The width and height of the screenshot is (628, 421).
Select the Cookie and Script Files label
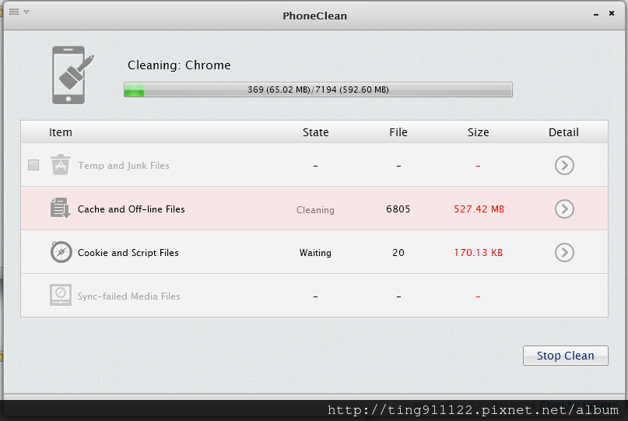tap(128, 253)
